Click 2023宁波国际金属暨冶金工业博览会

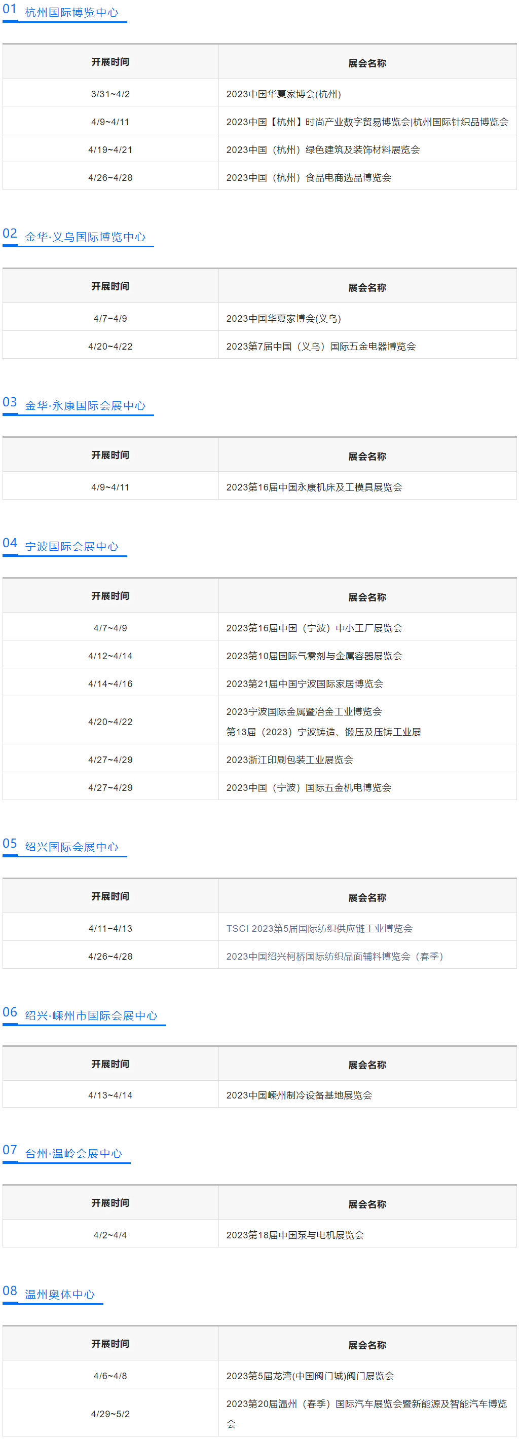304,712
